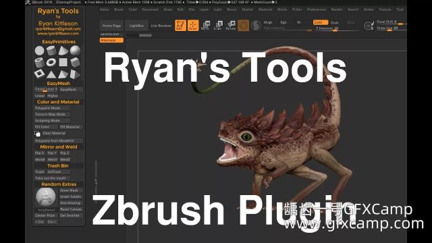Select the Scale gizmo tool
Viewport: 432px width, 243px height.
pyautogui.click(x=218, y=26)
